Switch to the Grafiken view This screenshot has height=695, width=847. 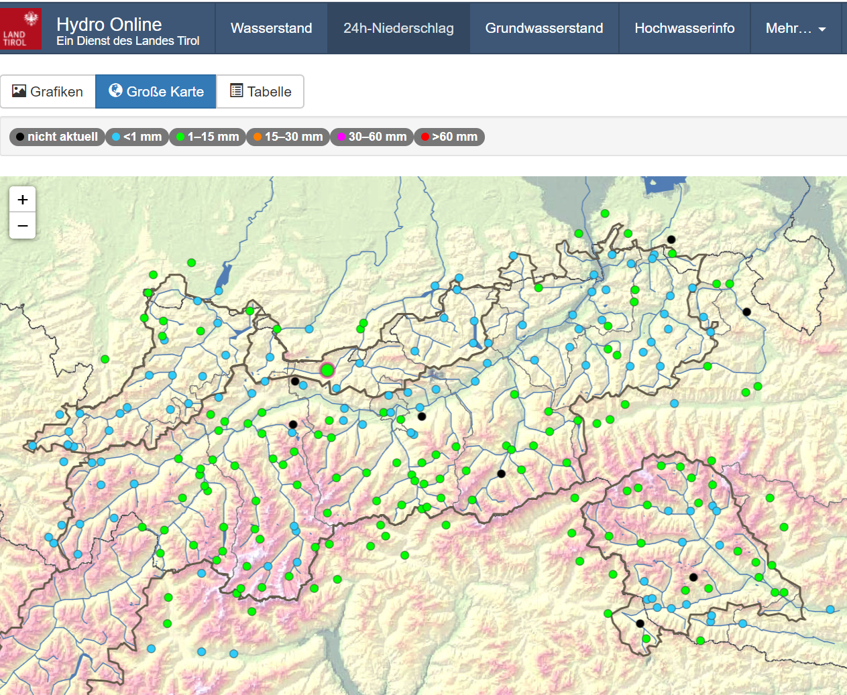pos(48,91)
